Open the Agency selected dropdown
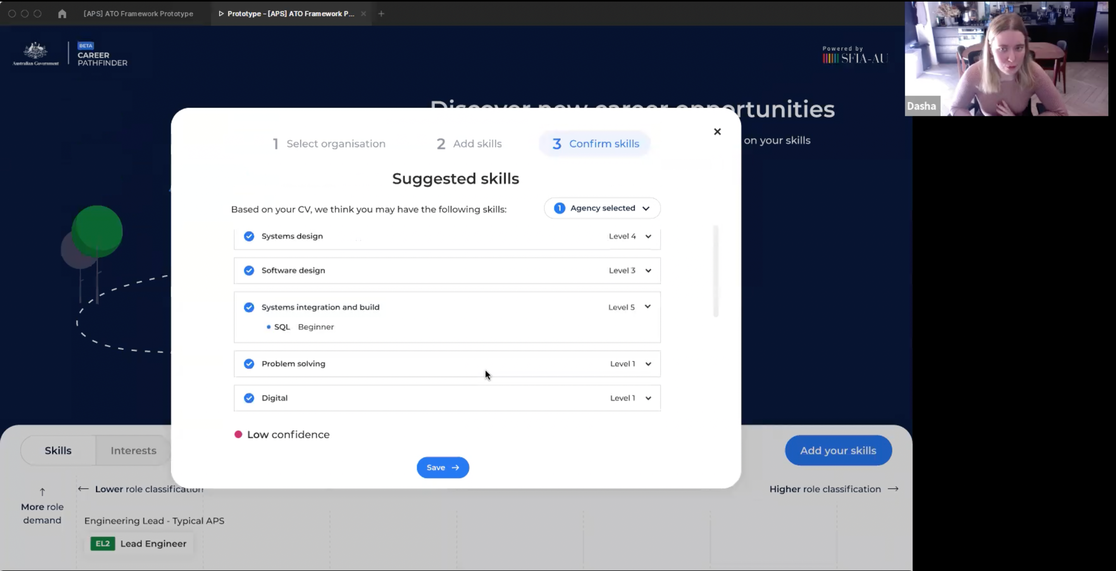This screenshot has width=1116, height=571. pos(602,208)
